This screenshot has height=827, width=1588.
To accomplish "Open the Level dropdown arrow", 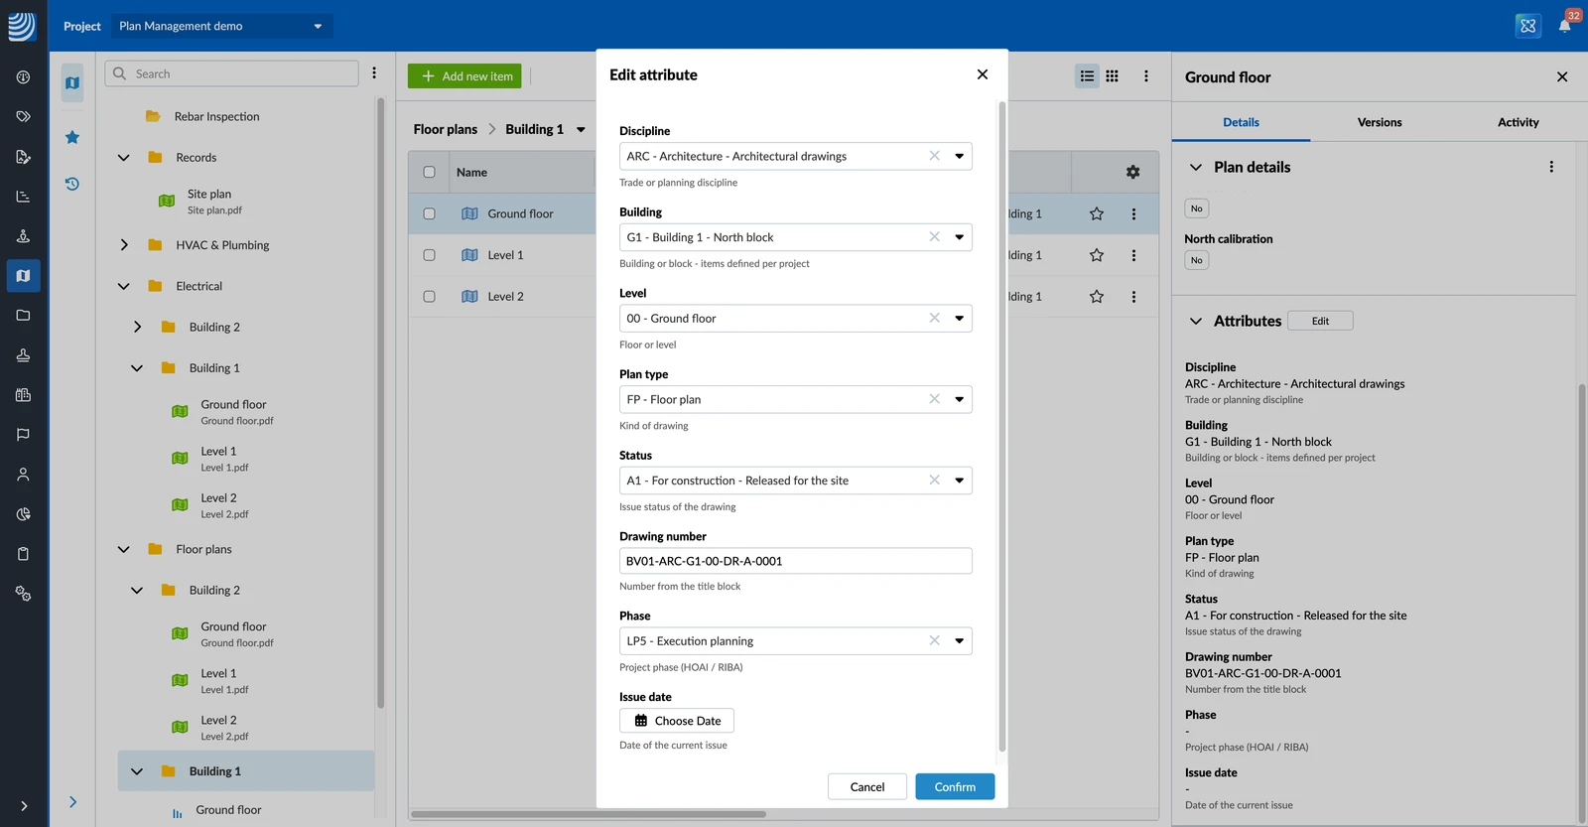I will 960,319.
